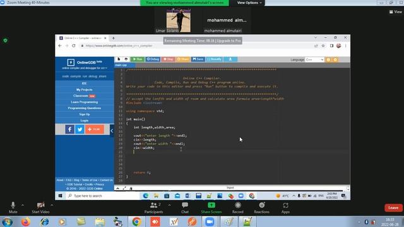Bookmark page with star icon
The image size is (404, 227).
click(x=323, y=46)
